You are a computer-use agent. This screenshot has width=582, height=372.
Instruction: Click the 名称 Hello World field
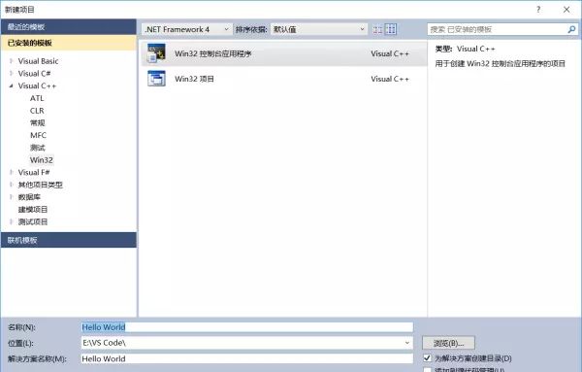(246, 327)
